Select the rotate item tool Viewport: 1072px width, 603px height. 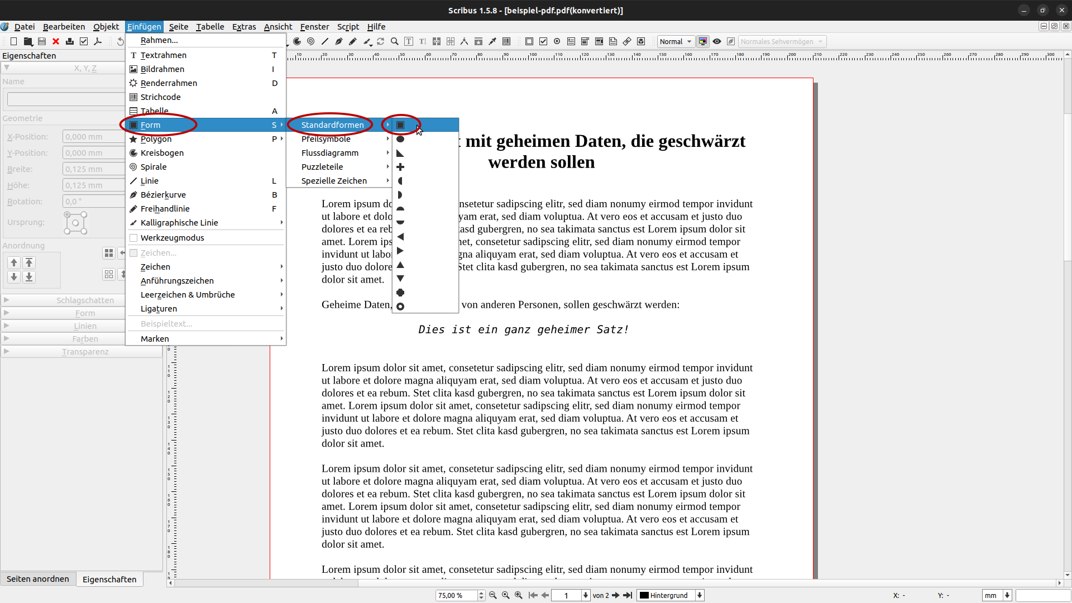click(x=381, y=41)
